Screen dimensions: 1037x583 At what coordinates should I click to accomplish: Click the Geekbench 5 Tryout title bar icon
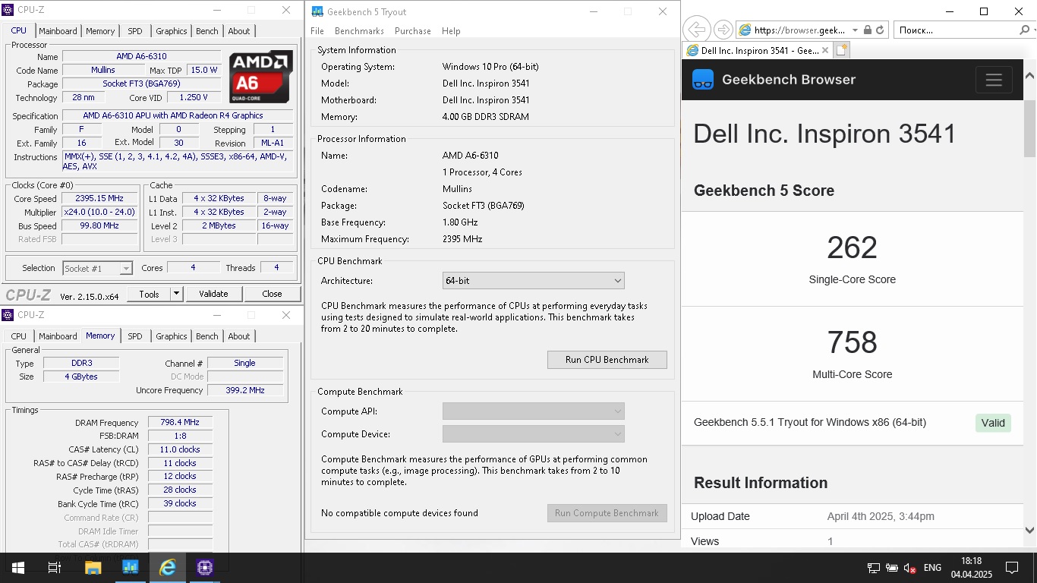click(317, 11)
